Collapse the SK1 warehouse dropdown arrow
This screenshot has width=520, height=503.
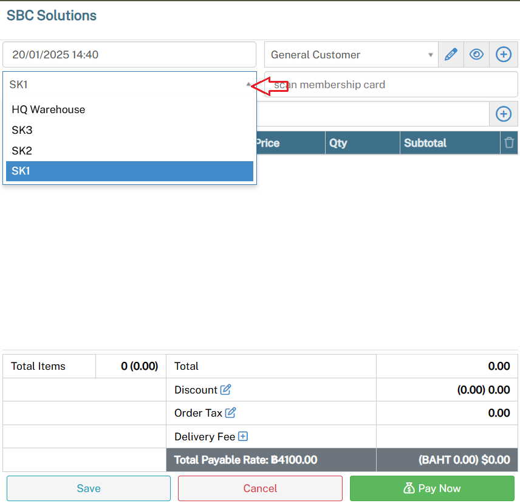tap(248, 85)
